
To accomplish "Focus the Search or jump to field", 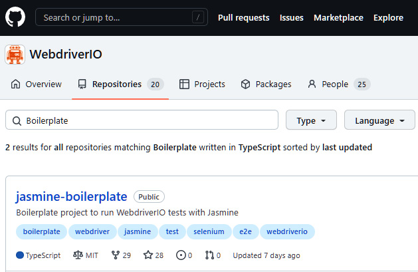I will pos(122,17).
